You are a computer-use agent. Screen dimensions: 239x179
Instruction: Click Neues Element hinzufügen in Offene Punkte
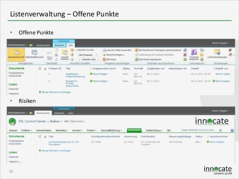(56, 92)
